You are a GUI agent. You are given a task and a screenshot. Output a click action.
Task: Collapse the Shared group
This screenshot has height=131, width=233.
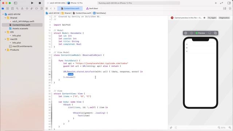[5, 18]
